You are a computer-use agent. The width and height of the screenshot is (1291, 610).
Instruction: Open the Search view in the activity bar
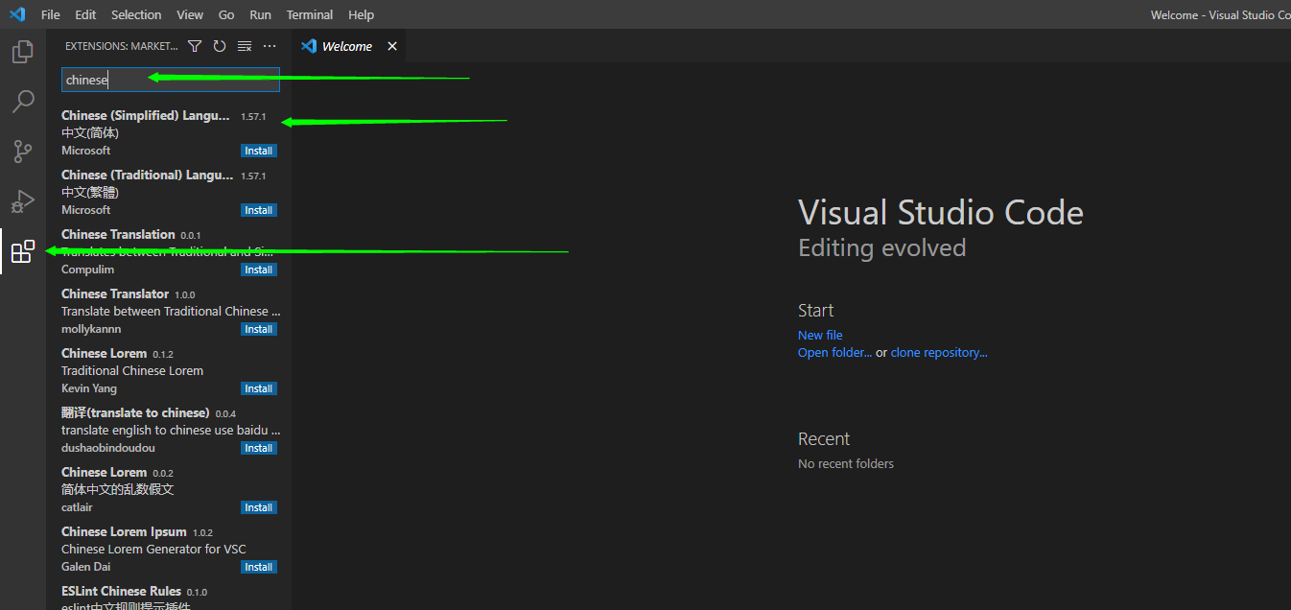23,102
